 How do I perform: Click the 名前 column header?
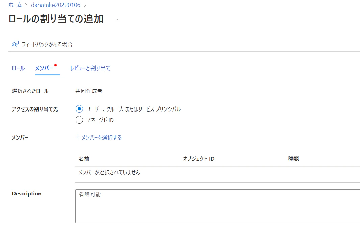tap(84, 159)
